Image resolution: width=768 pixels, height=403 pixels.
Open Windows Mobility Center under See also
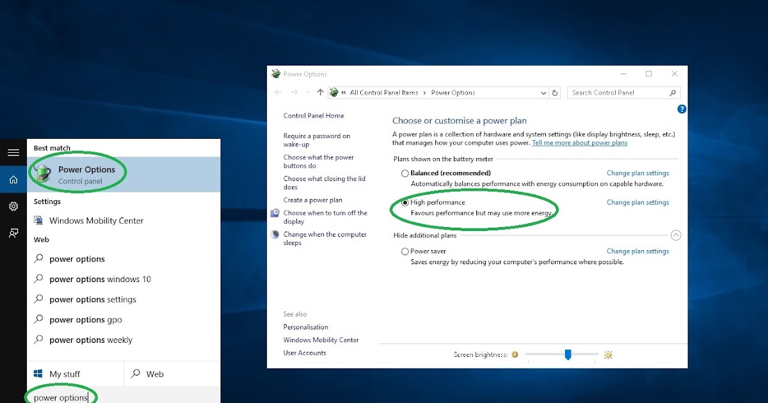pos(321,340)
